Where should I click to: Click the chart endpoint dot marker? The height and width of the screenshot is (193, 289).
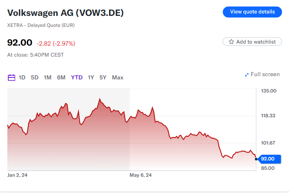256,159
